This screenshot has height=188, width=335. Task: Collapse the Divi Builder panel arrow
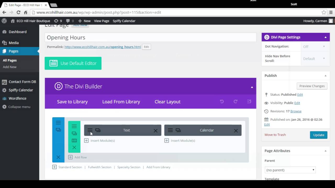(x=252, y=87)
